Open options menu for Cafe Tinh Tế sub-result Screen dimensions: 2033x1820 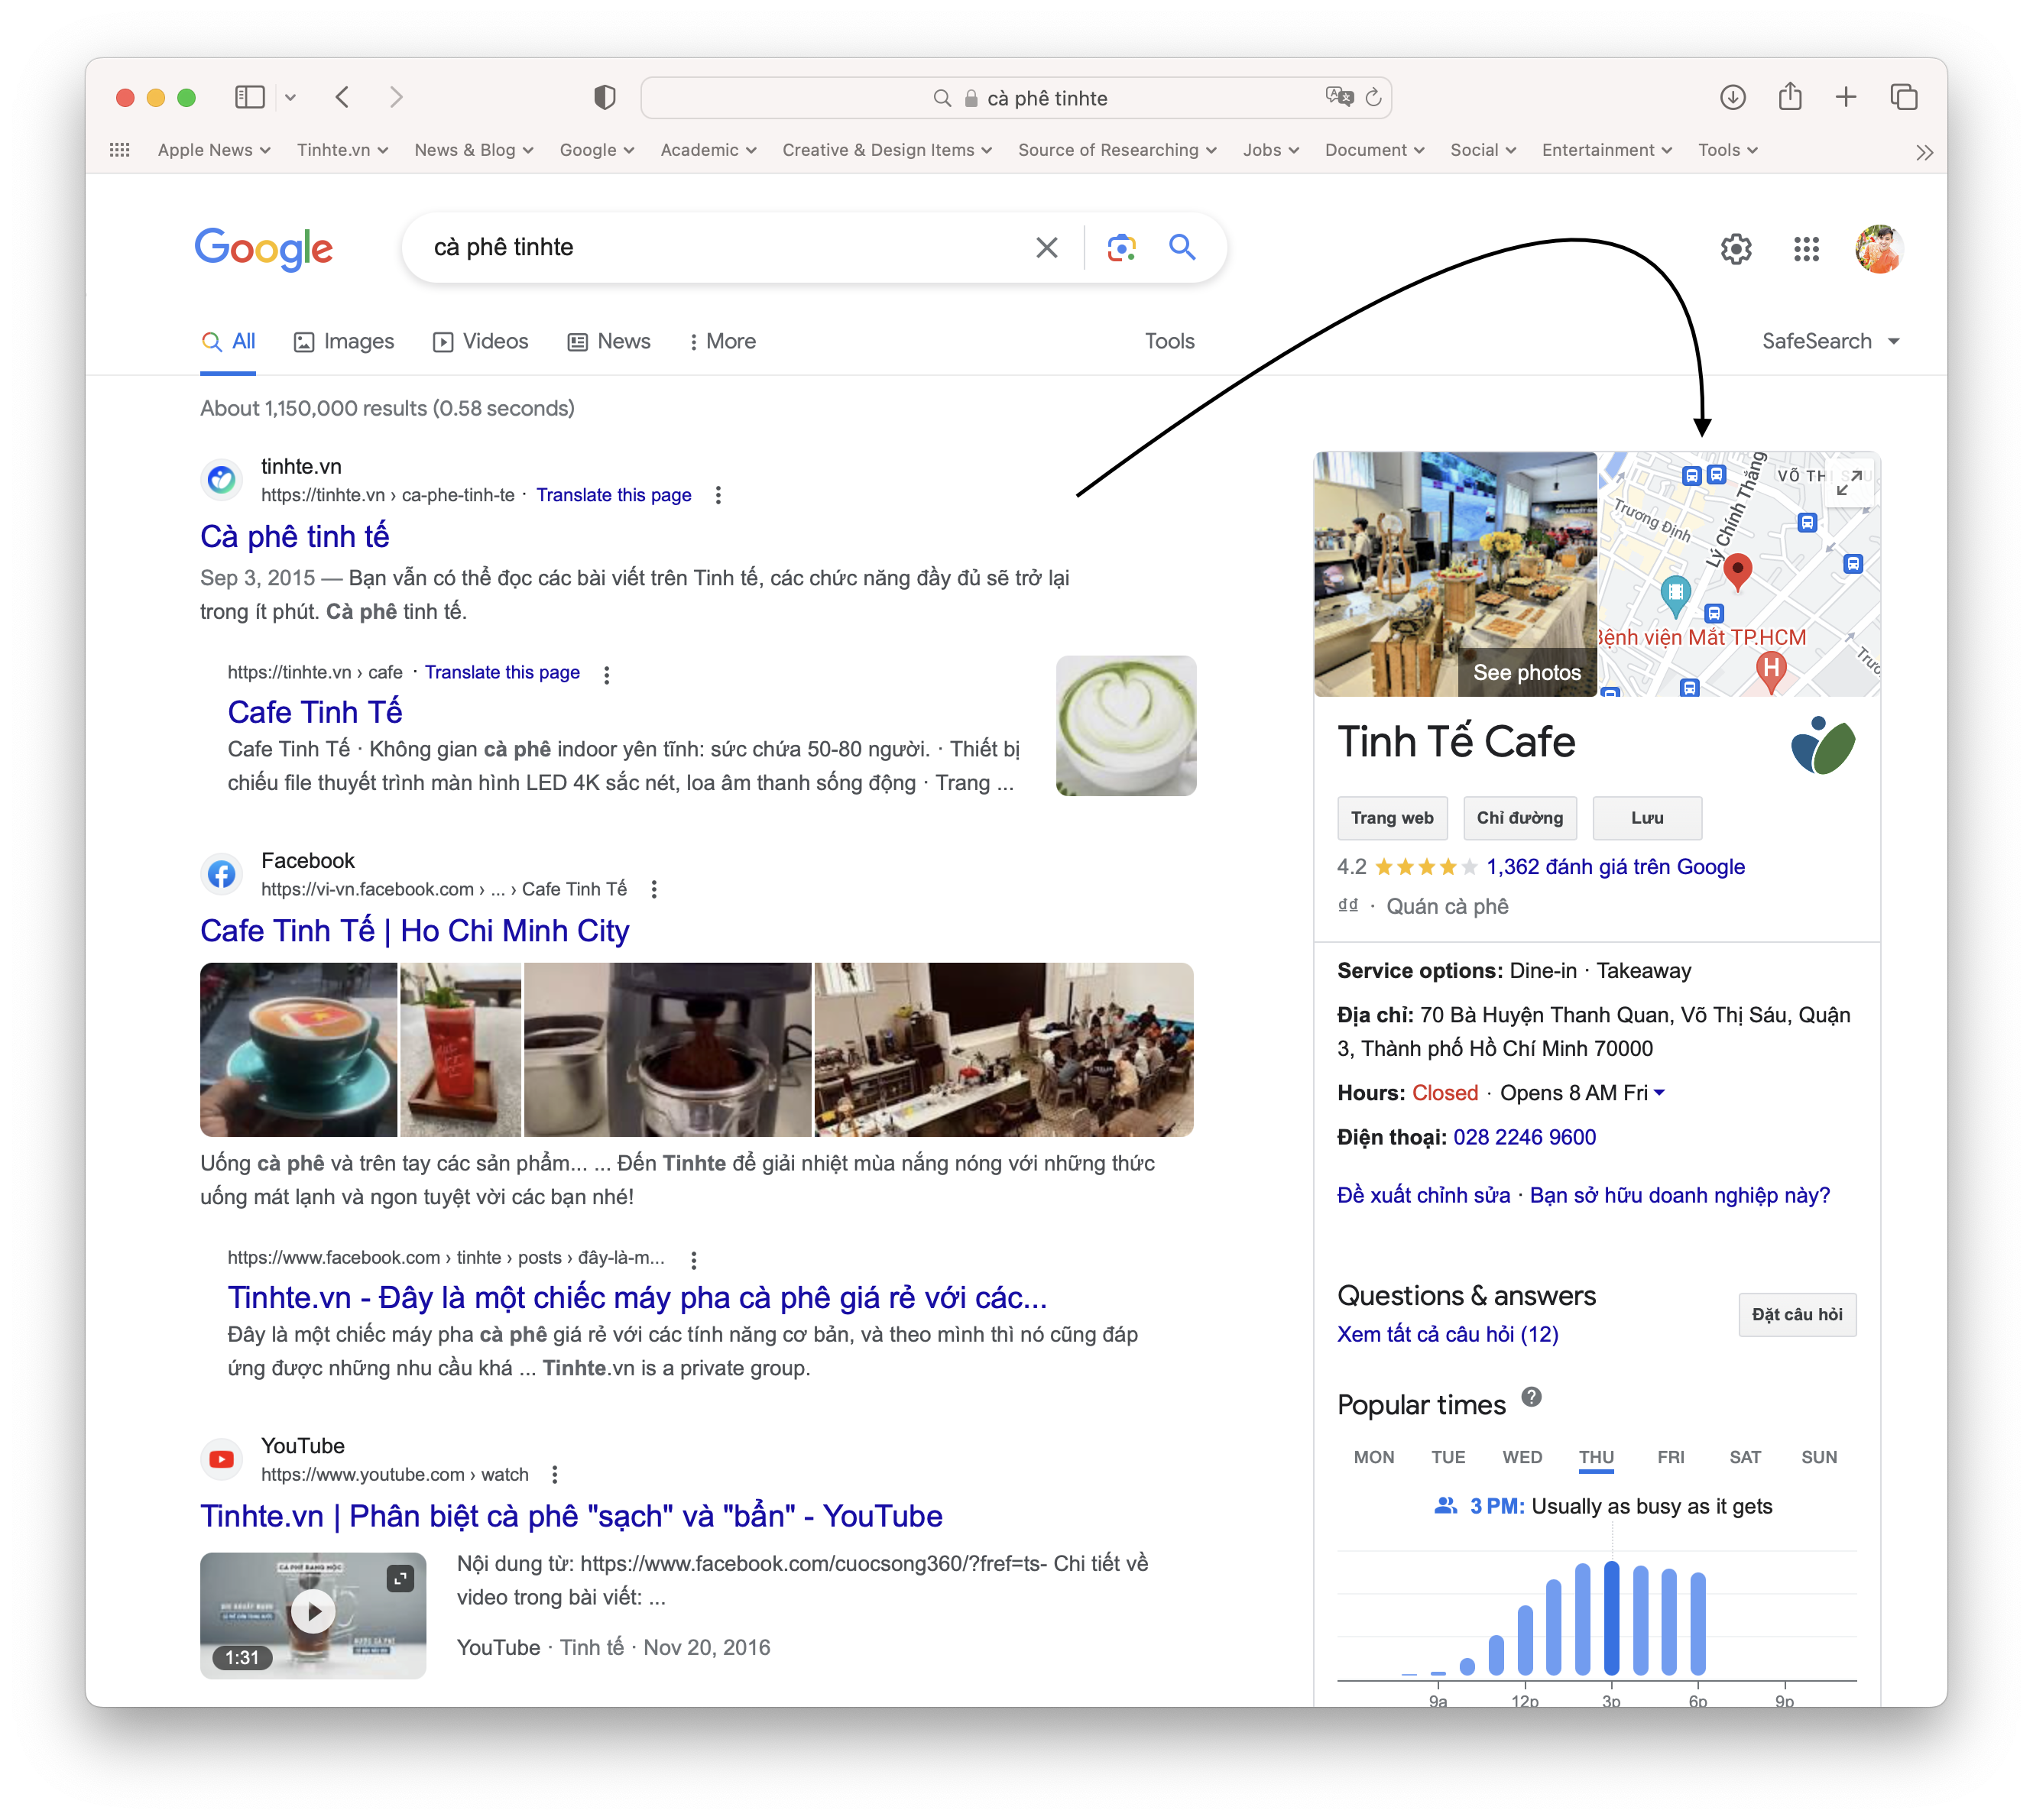click(x=606, y=674)
